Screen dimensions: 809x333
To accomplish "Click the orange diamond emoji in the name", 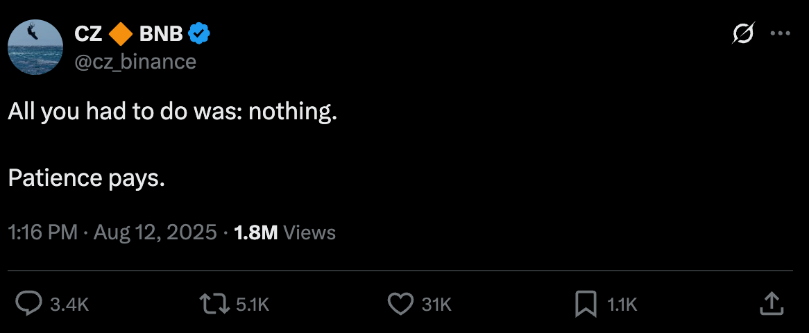I will (x=121, y=33).
